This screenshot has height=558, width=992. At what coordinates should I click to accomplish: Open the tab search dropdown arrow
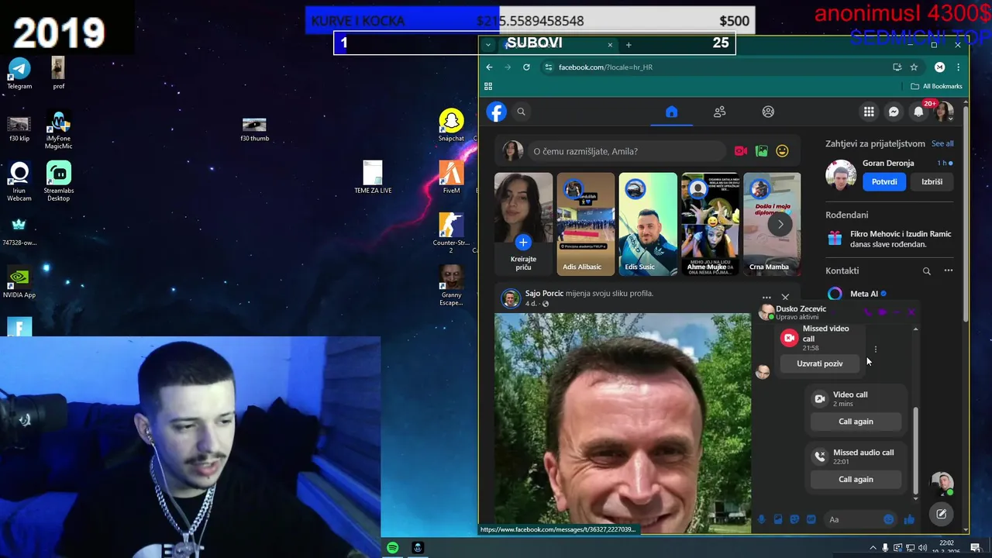pyautogui.click(x=488, y=45)
